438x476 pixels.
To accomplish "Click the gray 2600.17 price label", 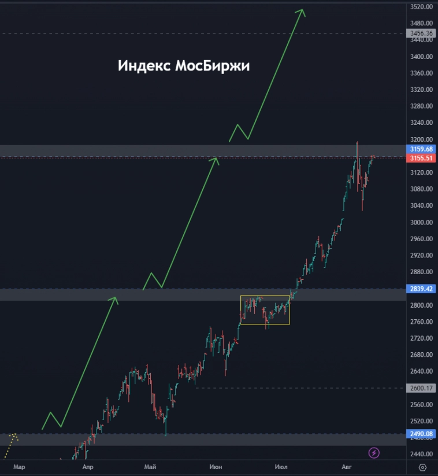I will [x=421, y=388].
